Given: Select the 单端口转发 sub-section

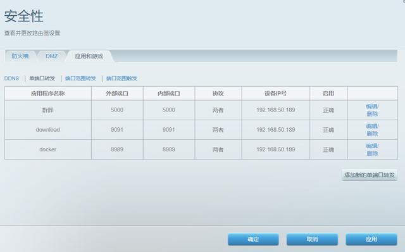Looking at the screenshot, I should (42, 79).
